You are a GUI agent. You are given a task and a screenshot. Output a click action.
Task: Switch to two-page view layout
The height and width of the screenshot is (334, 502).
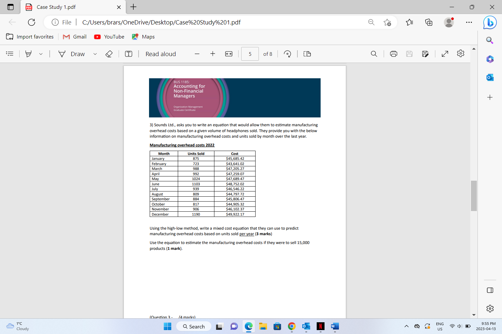307,53
